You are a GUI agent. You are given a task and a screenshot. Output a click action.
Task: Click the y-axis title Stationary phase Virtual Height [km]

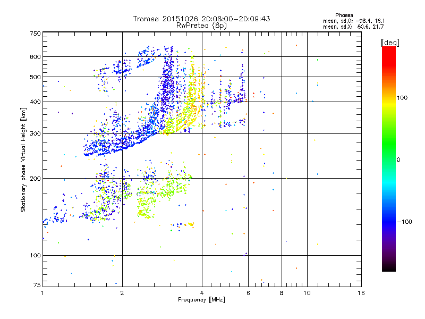click(23, 160)
